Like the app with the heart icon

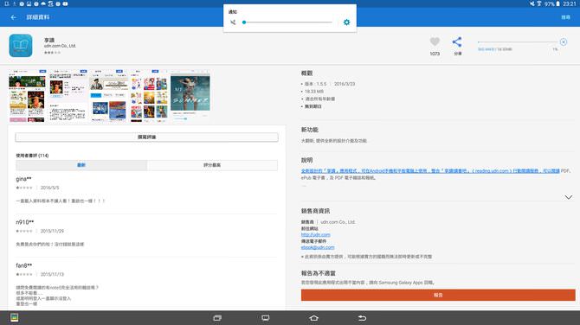pos(435,41)
